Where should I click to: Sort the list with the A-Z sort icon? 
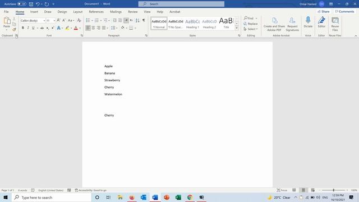[x=137, y=20]
